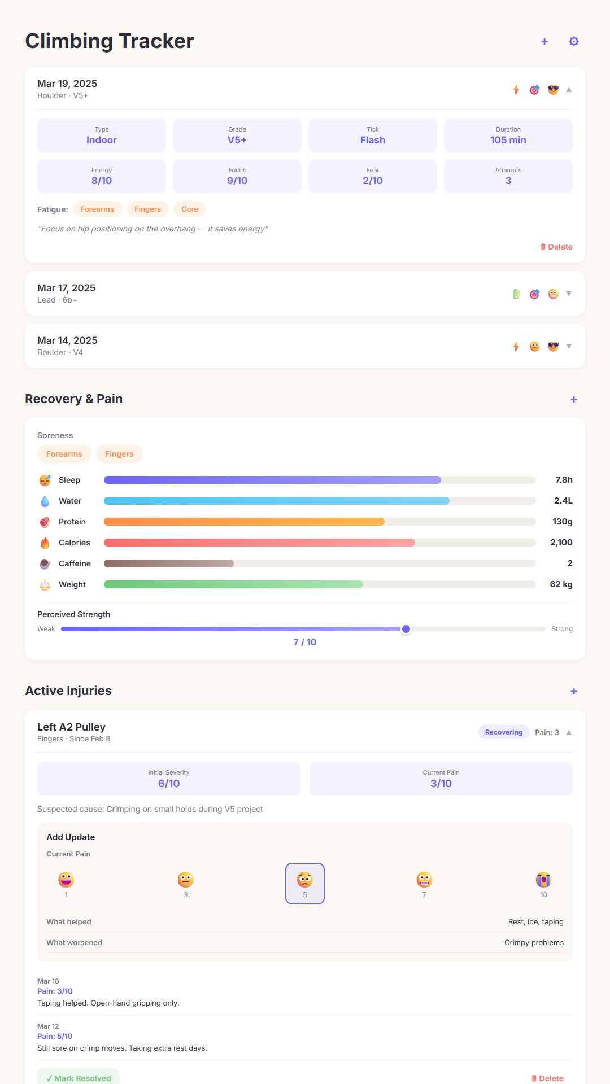610x1084 pixels.
Task: Click the balance scale icon beside Weight
Action: [45, 584]
